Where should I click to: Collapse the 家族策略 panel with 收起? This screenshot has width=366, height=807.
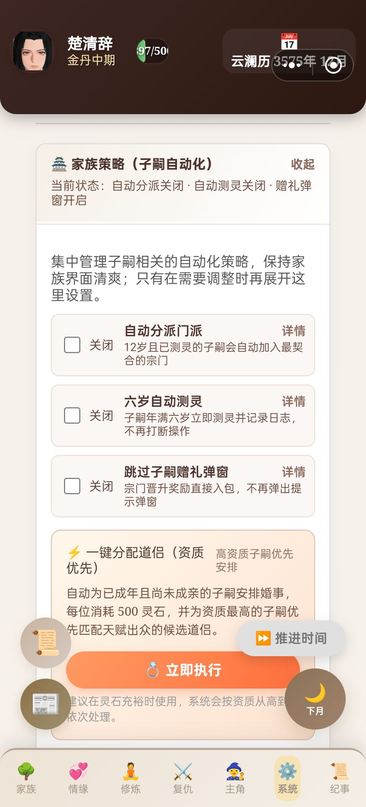[303, 164]
